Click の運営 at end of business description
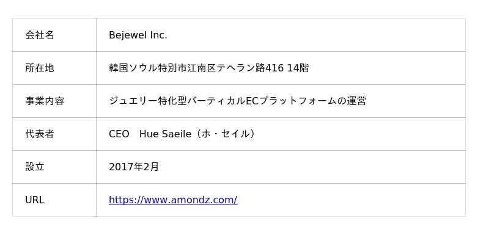This screenshot has height=235, width=489. click(x=351, y=101)
